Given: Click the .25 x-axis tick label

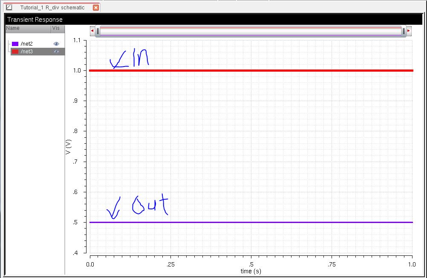Looking at the screenshot, I should coord(170,264).
